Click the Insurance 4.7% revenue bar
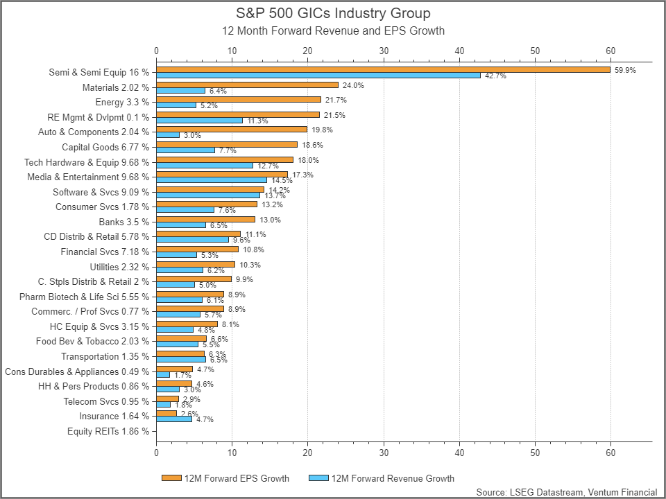The image size is (666, 499). coord(173,419)
